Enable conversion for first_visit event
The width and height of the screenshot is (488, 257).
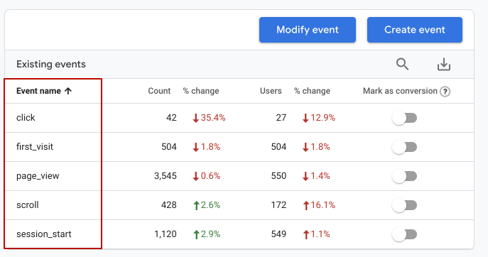(x=405, y=147)
